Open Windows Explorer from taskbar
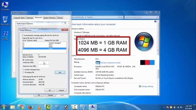Viewport: 196px width, 110px height. click(x=13, y=107)
